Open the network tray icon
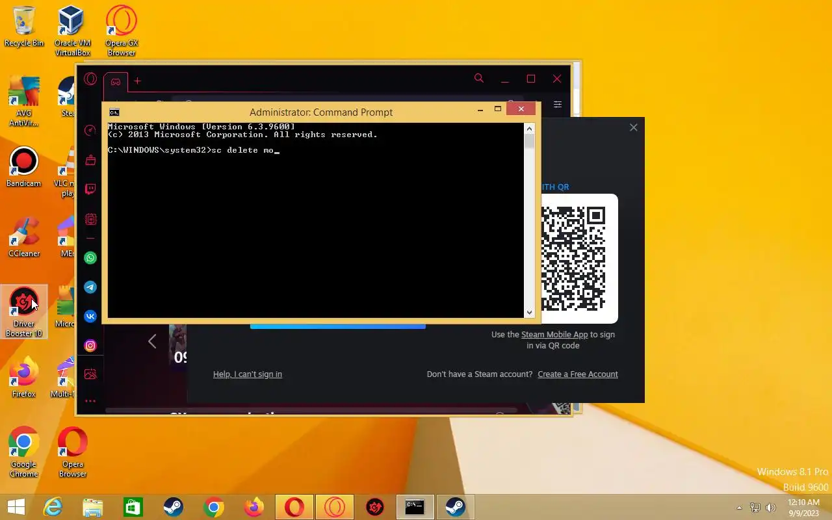 click(x=755, y=508)
